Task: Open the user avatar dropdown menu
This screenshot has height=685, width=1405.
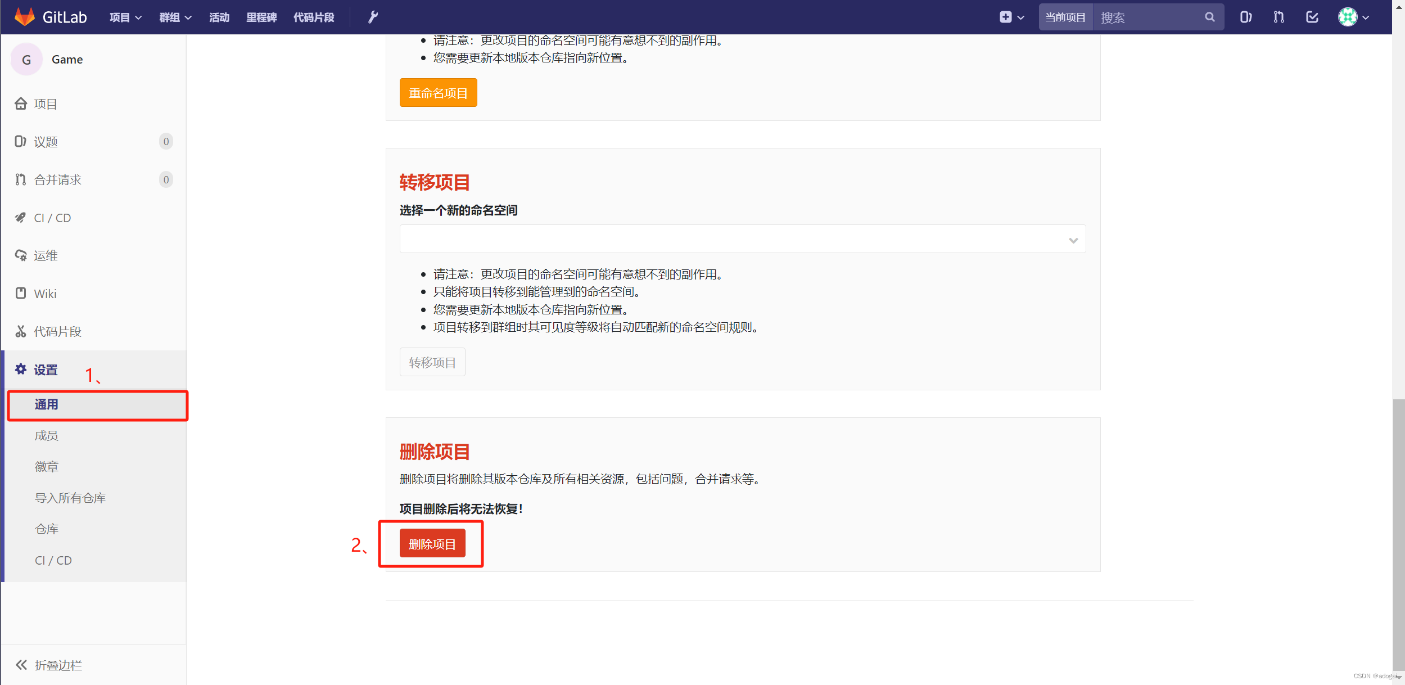Action: click(x=1353, y=17)
